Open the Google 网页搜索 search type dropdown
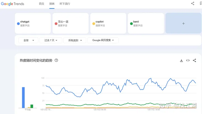Screen dimensions: 202x114 pos(103,40)
